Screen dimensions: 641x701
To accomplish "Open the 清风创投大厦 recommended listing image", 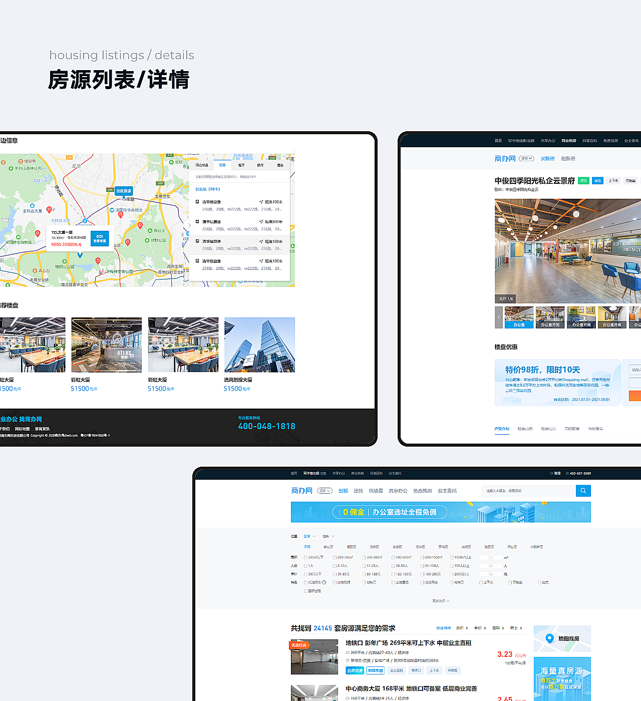I will tap(259, 345).
